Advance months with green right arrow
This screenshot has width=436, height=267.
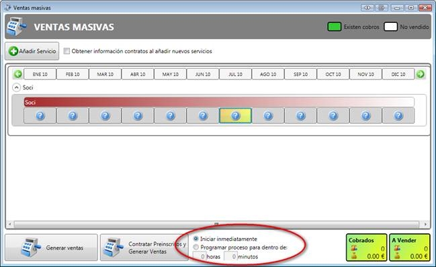pyautogui.click(x=420, y=75)
